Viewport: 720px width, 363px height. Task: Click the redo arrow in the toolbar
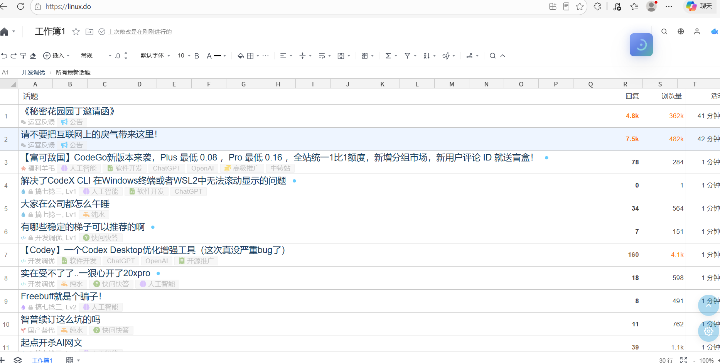pyautogui.click(x=13, y=56)
